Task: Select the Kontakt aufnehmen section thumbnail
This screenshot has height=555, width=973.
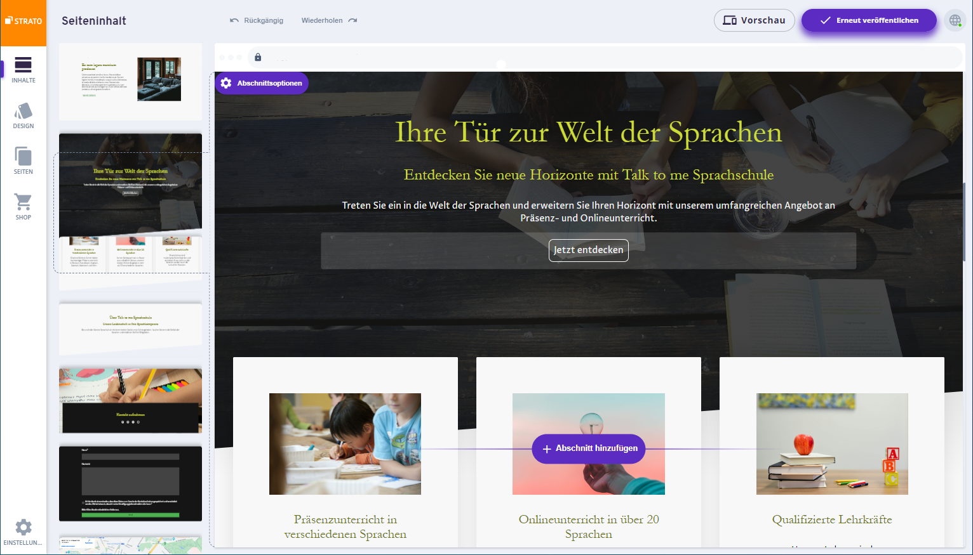Action: point(130,400)
